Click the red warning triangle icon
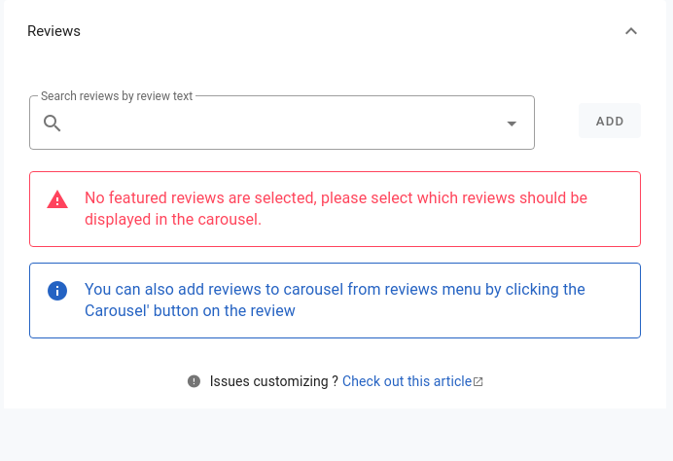 [x=57, y=199]
